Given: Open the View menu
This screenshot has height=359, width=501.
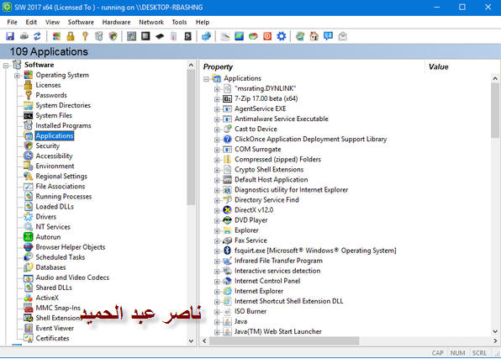Looking at the screenshot, I should [x=52, y=22].
